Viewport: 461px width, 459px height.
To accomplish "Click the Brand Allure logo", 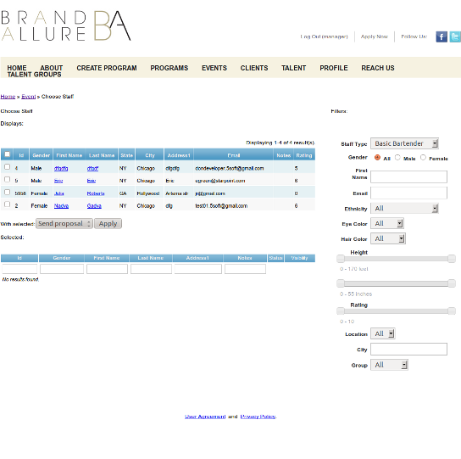I will [66, 25].
